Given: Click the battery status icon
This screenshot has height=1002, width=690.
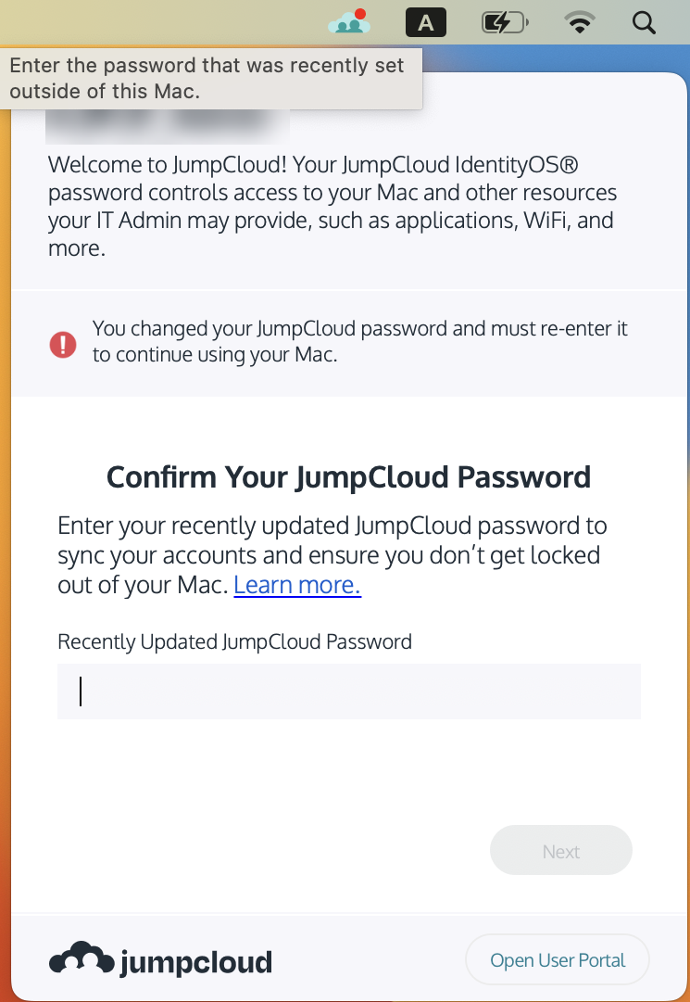Looking at the screenshot, I should tap(505, 22).
